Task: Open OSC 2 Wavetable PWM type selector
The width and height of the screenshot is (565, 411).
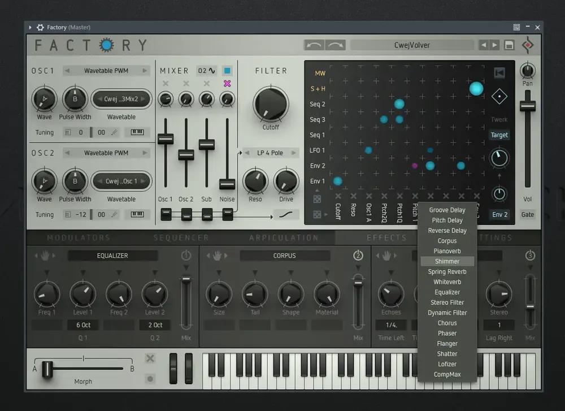Action: [x=106, y=153]
